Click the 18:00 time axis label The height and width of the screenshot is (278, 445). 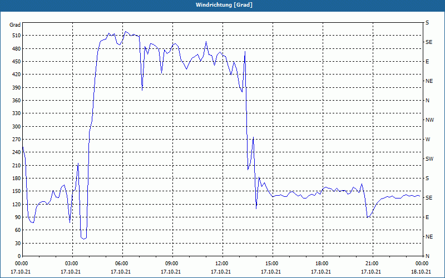[322, 264]
